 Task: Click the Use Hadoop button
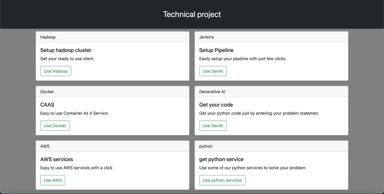click(x=56, y=71)
